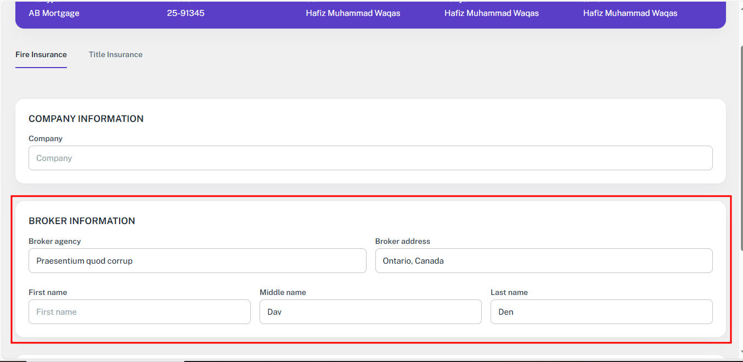Open the Title Insurance tab
Screen dimensions: 743x362
point(115,54)
